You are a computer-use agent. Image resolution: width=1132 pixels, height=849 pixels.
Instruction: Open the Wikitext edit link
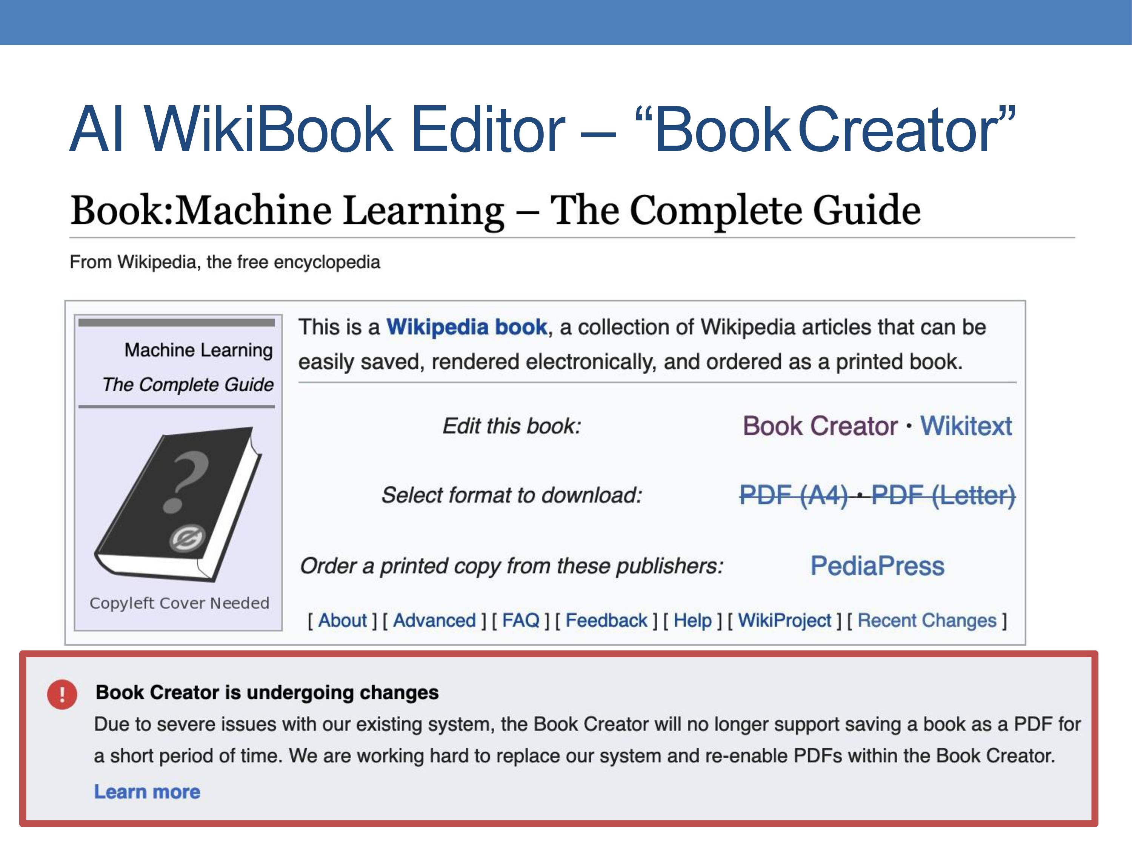tap(966, 426)
